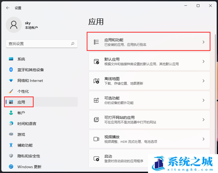The height and width of the screenshot is (173, 218).
Task: Open the sky user avatar
Action: click(x=14, y=25)
